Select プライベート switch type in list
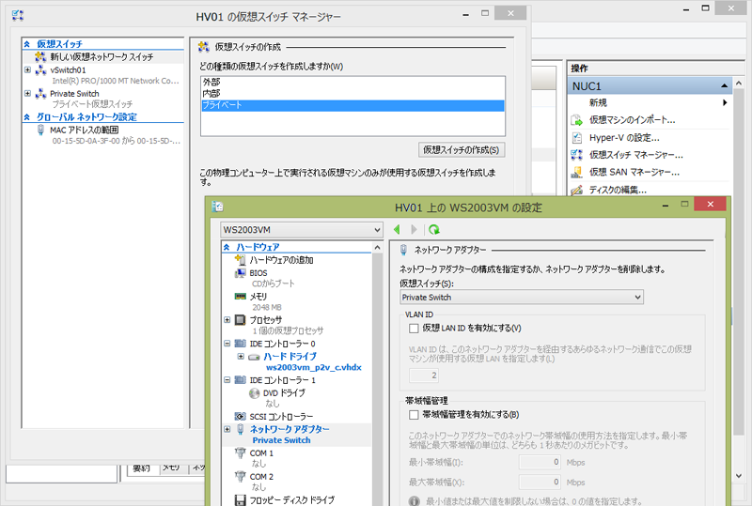The width and height of the screenshot is (752, 506). coord(352,105)
